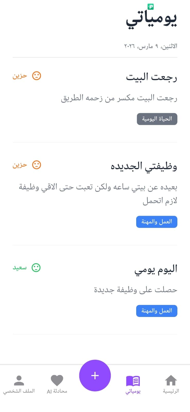Viewport: 190px width, 412px height.
Task: Click the sad face icon on رجعت البيت
Action: point(36,75)
